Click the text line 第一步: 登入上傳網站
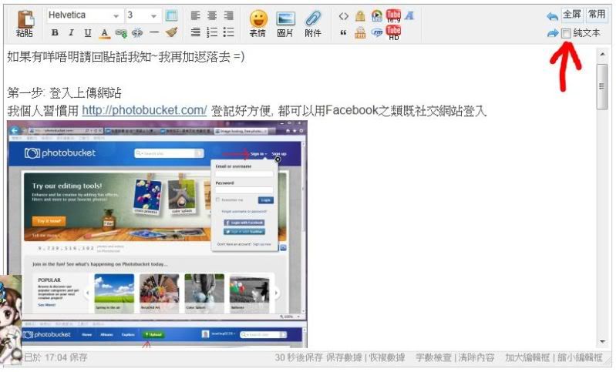 tap(65, 93)
